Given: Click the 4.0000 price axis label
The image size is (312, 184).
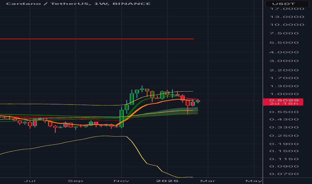Looking at the screenshot, I should tap(284, 52).
